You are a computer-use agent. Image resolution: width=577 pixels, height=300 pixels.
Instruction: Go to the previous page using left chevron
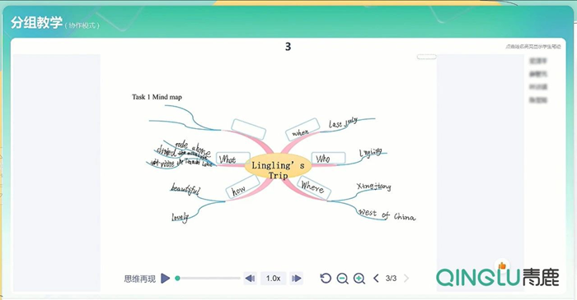coord(376,279)
